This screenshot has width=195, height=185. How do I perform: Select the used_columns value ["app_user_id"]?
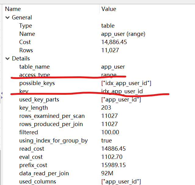(121, 182)
